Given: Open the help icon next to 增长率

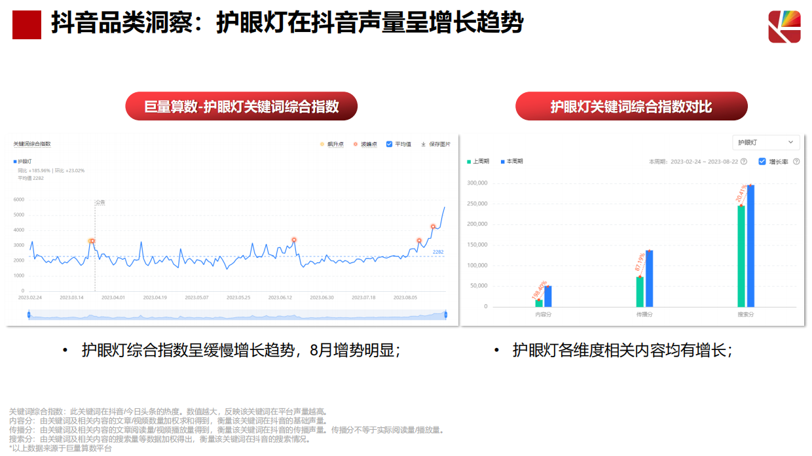Looking at the screenshot, I should click(x=796, y=161).
